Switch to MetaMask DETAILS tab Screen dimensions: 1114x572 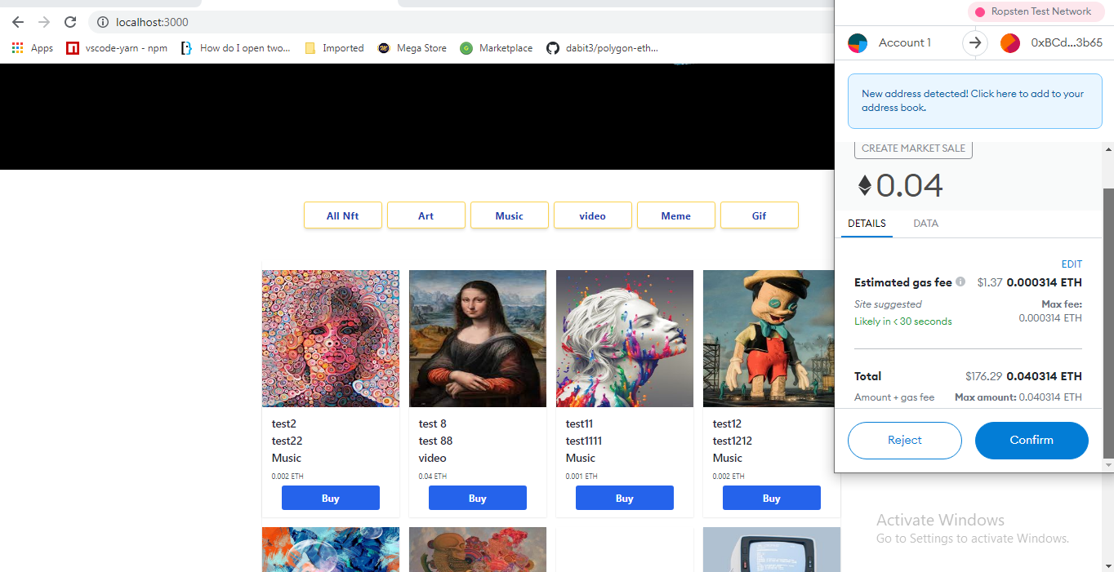[x=867, y=223]
